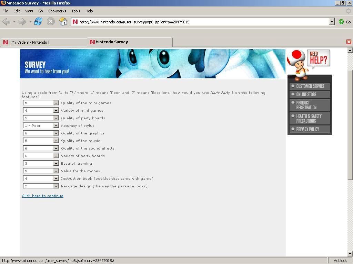Open the Privacy Policy sidebar link
This screenshot has width=353, height=264.
click(x=310, y=129)
